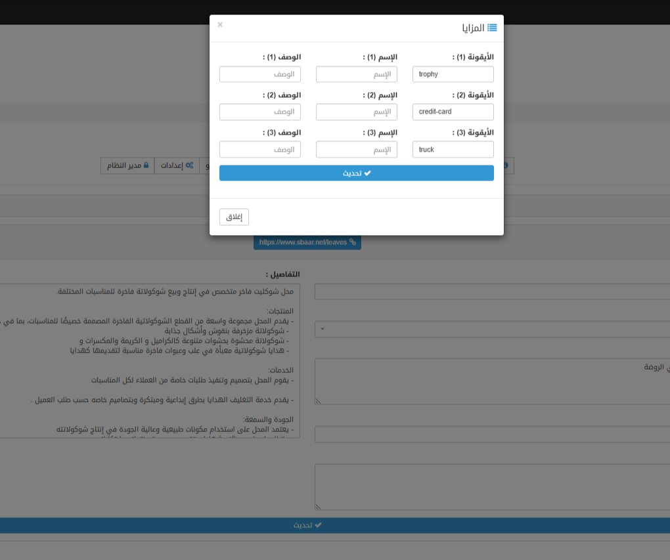Click the chain icon on the sbaar.net link

click(353, 242)
